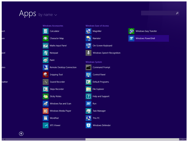Launch Control Panel icon
Screen dimensions: 188x142
[x=88, y=75]
